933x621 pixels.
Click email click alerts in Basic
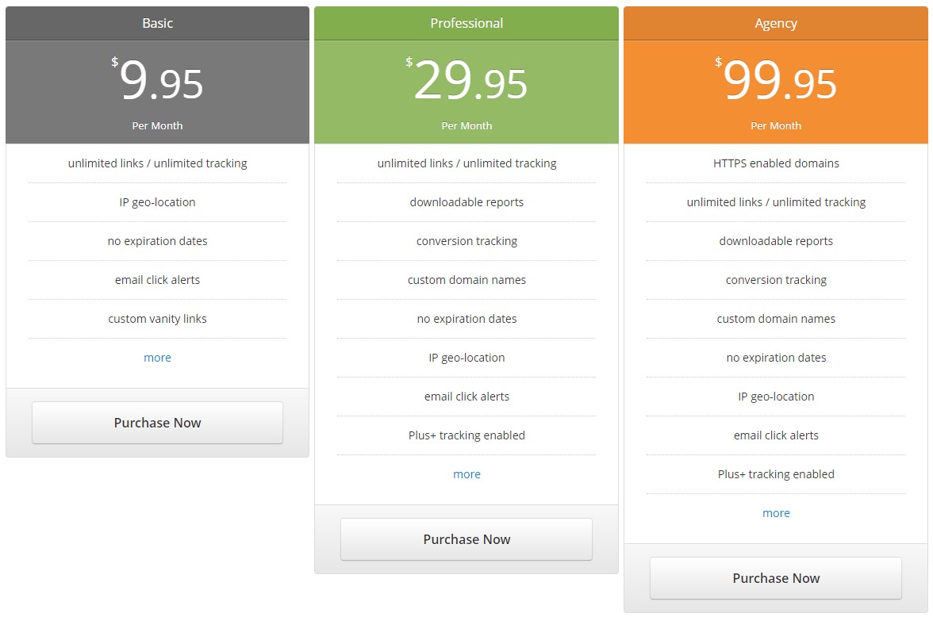[157, 280]
